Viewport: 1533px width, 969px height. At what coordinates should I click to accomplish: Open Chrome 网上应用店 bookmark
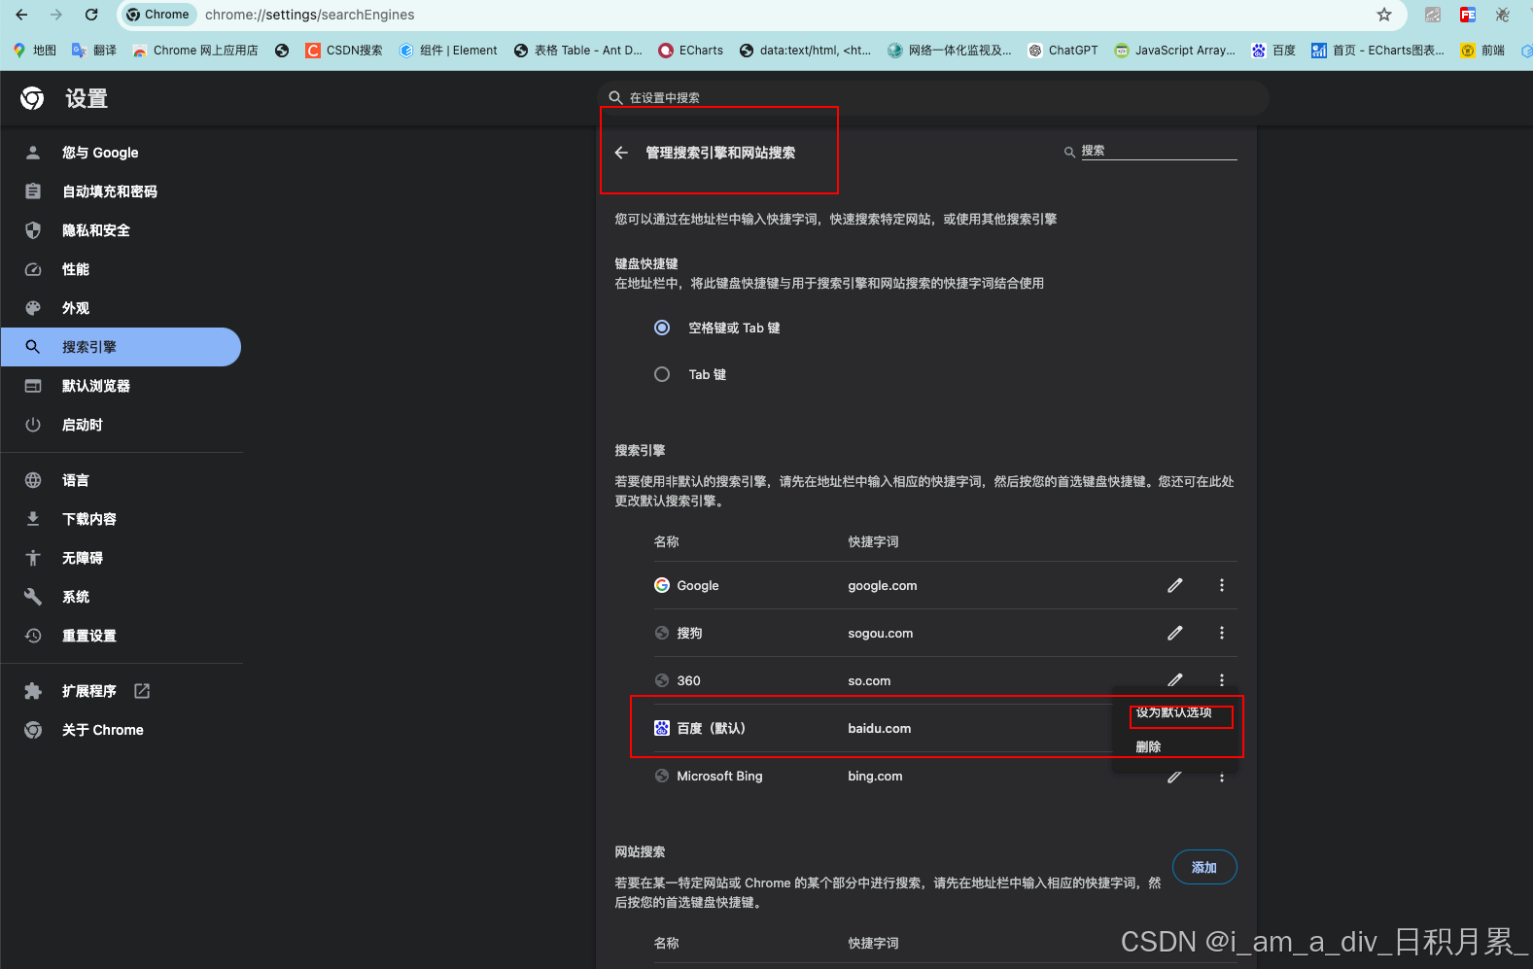coord(195,51)
